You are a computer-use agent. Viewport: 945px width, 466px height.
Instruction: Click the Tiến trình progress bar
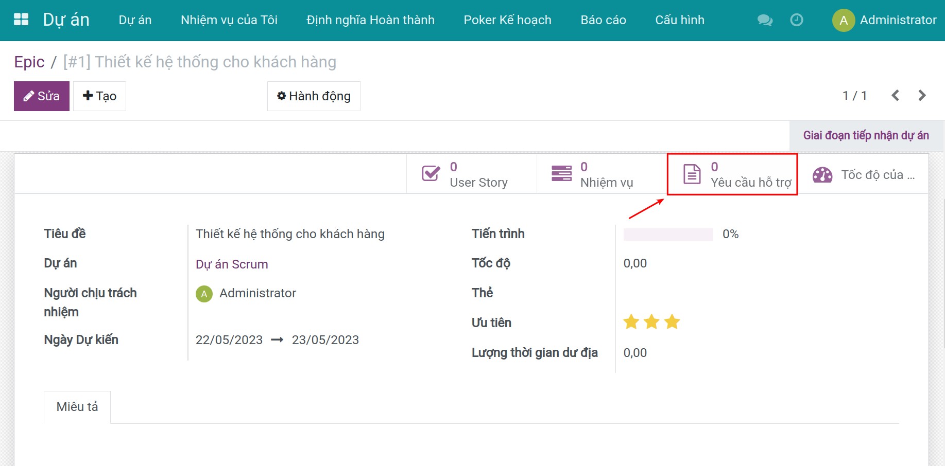click(667, 234)
